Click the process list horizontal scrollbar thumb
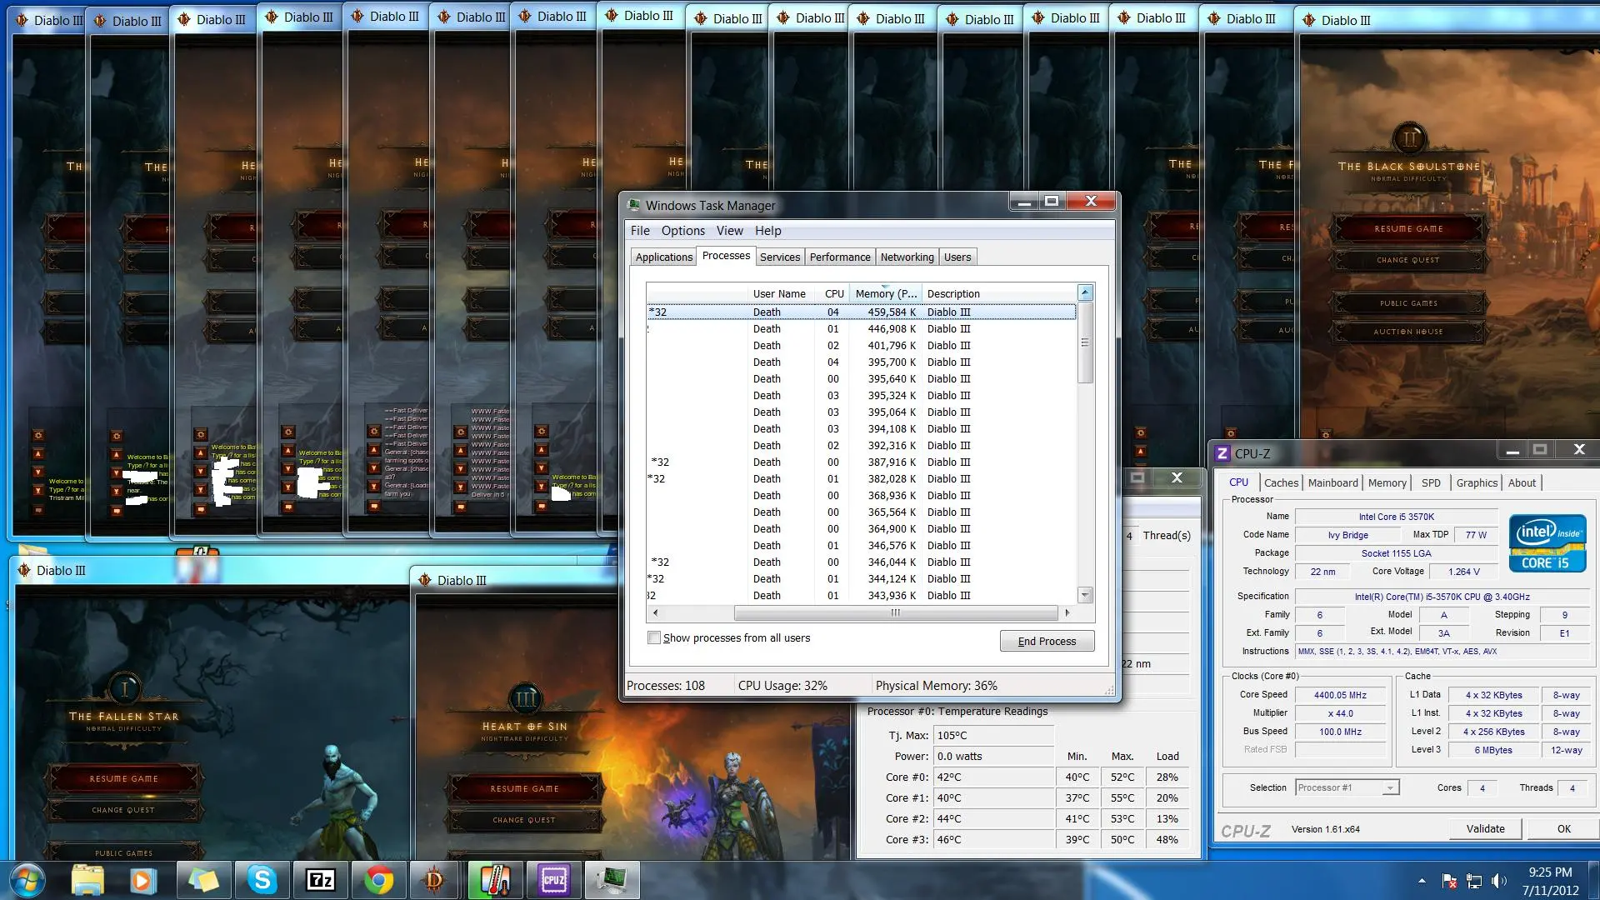Viewport: 1600px width, 900px height. pos(896,612)
